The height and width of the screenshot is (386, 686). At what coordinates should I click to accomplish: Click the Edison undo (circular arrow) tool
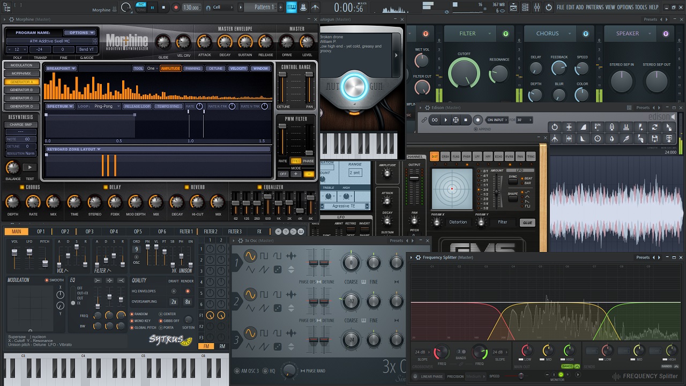click(x=555, y=127)
